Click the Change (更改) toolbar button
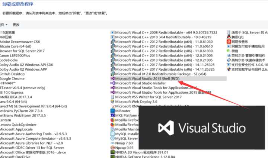This screenshot has width=268, height=158. click(16, 25)
